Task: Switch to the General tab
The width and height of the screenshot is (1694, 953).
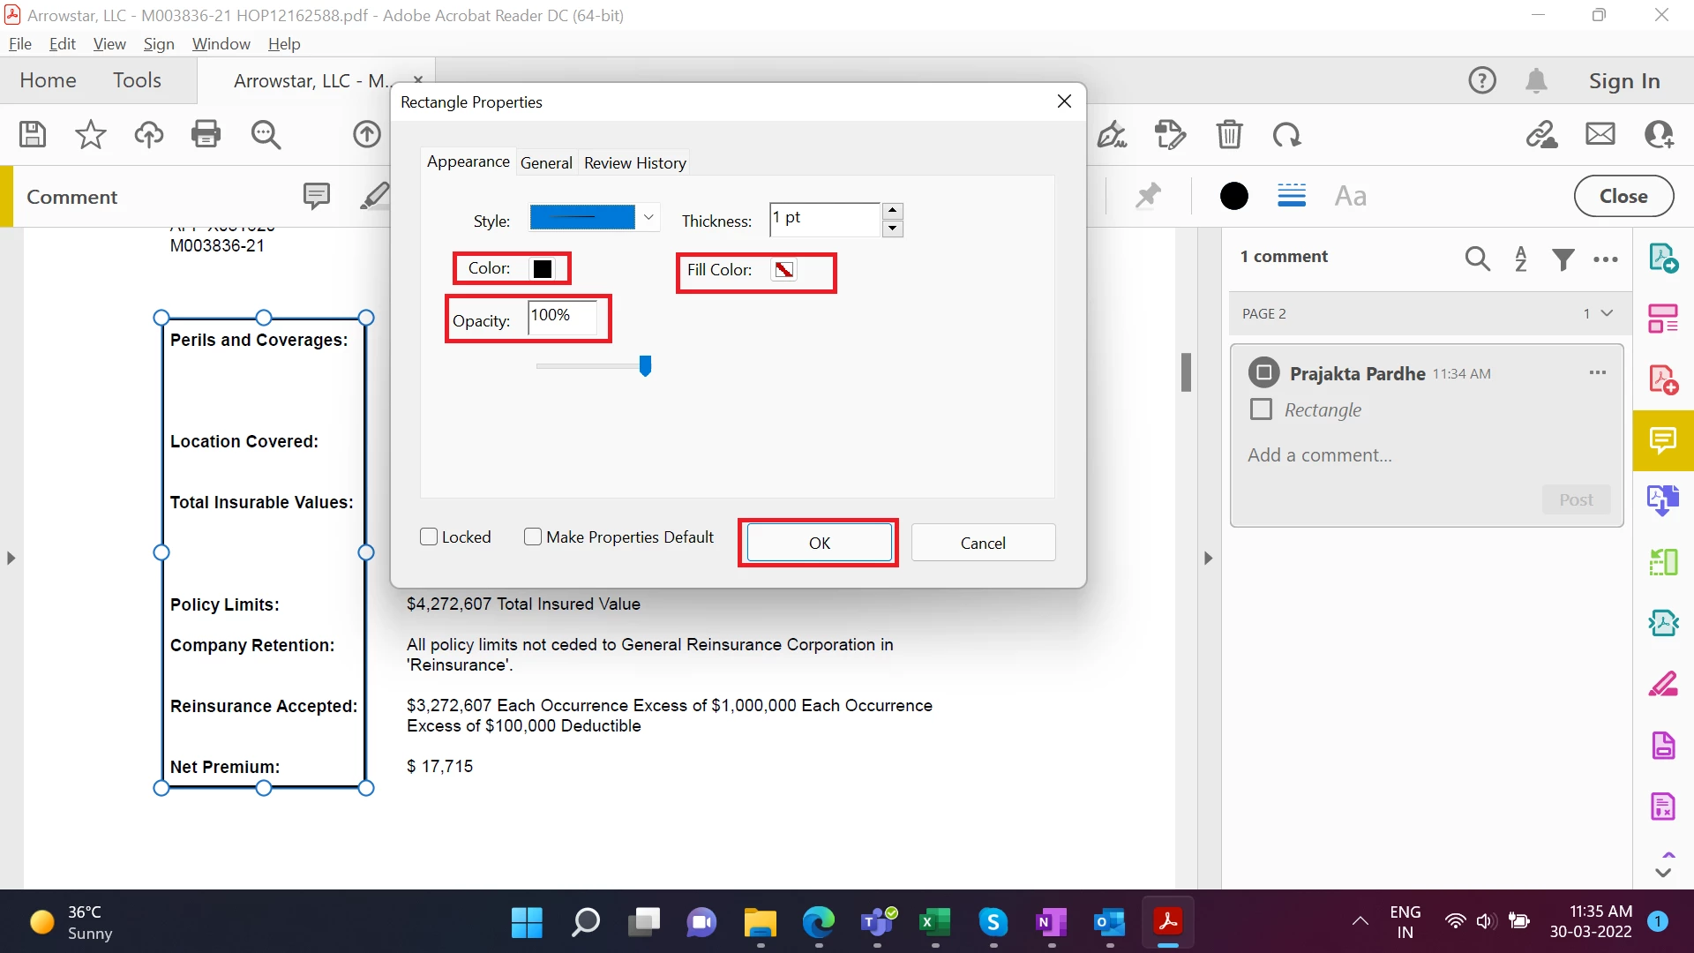Action: click(546, 162)
